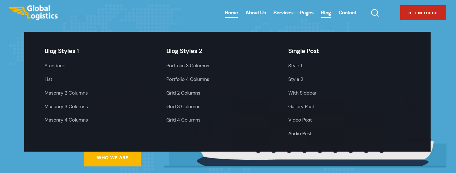The image size is (456, 173).
Task: Open the Standard blog style
Action: (x=54, y=66)
